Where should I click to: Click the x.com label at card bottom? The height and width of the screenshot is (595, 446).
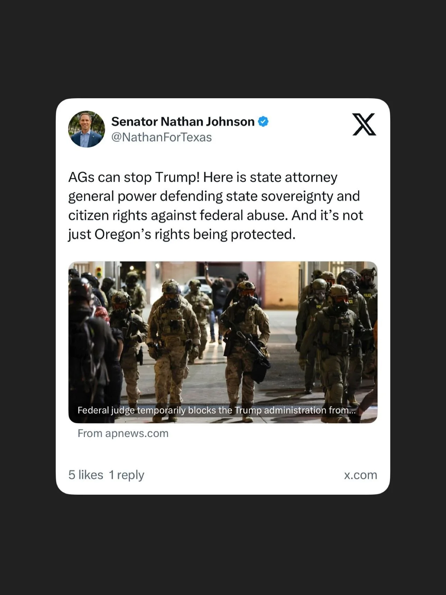pos(361,475)
